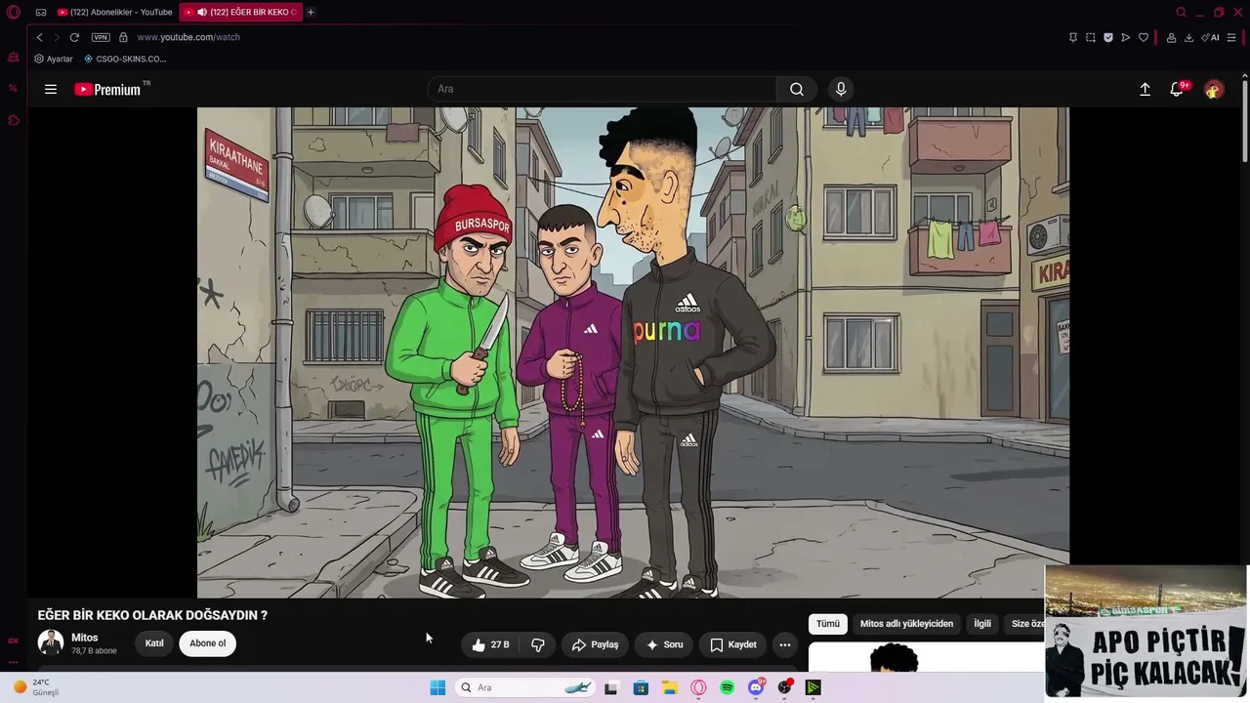
Task: Click the Katıl button
Action: [x=154, y=643]
